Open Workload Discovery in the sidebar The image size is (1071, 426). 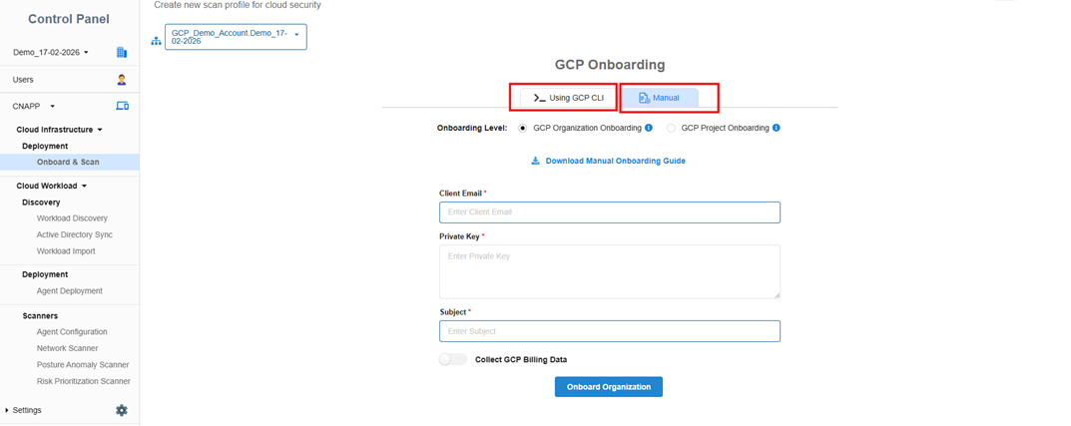[72, 218]
